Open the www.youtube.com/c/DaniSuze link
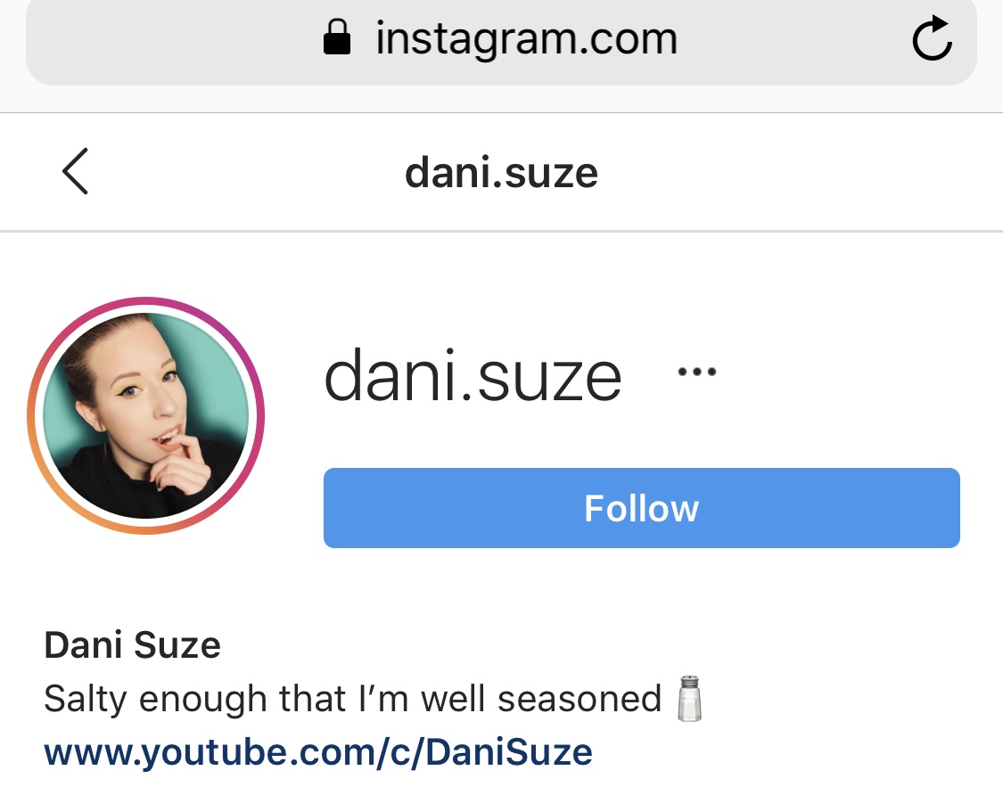Screen dimensions: 1003x787 point(318,752)
